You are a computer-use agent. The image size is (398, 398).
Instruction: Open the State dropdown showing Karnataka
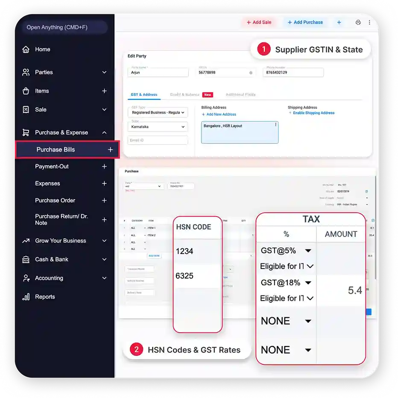[x=158, y=127]
